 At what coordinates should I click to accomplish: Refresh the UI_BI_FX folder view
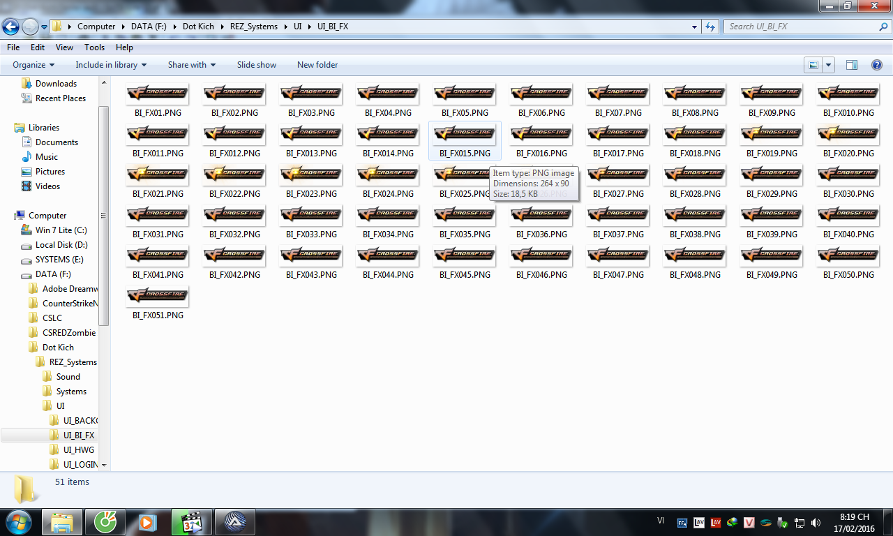[710, 27]
